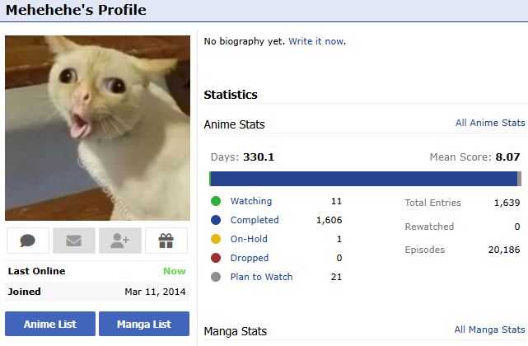Click the cat profile picture
Image resolution: width=528 pixels, height=346 pixels.
click(x=98, y=128)
